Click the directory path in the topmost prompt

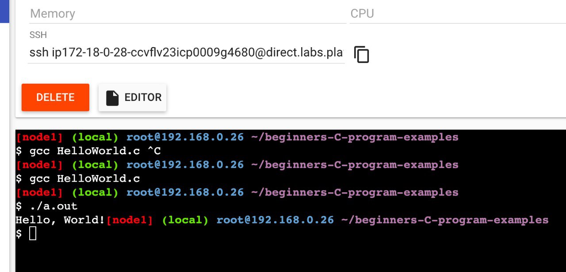click(354, 137)
